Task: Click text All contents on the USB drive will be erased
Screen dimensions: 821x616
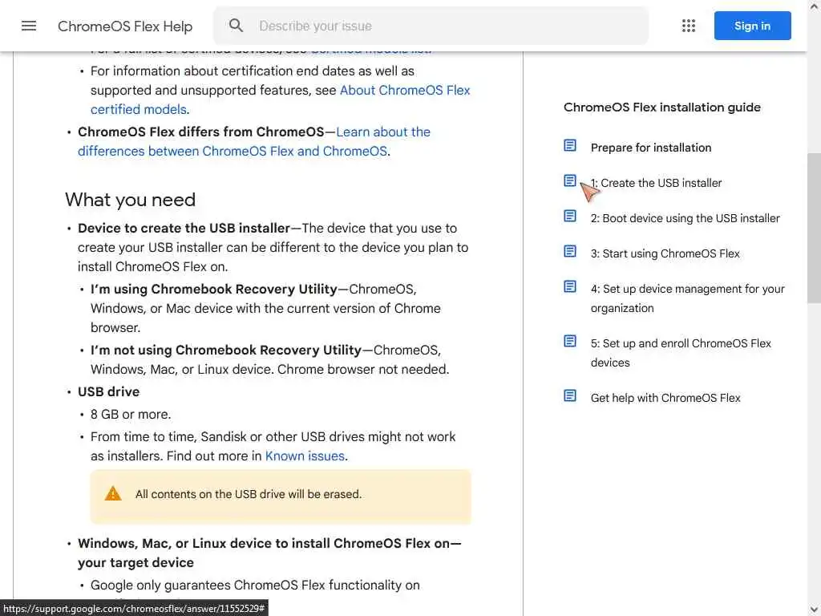Action: point(249,494)
